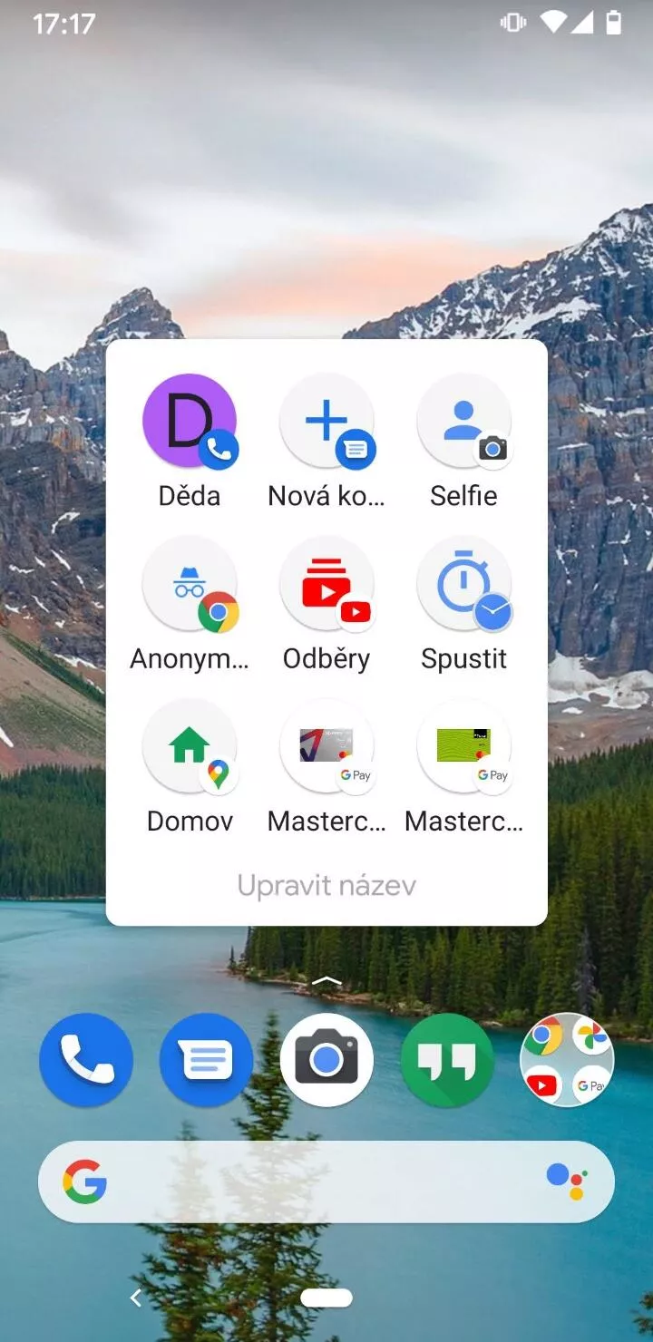Open the app folder in dock
The image size is (653, 1342).
[x=567, y=1060]
